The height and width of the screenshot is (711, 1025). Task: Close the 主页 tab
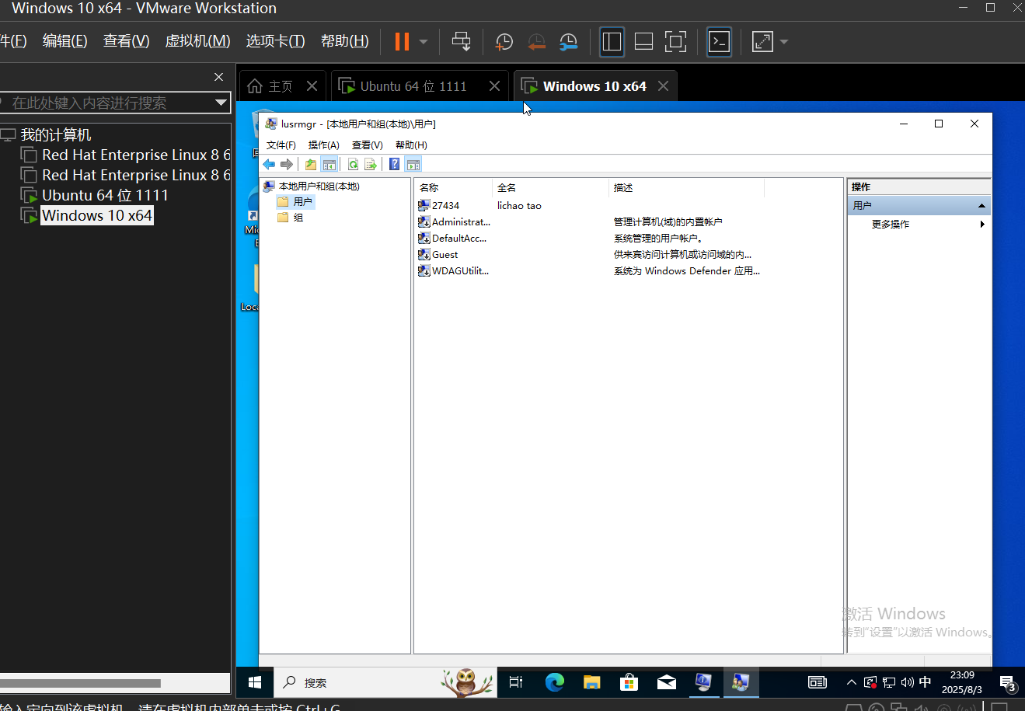click(312, 86)
